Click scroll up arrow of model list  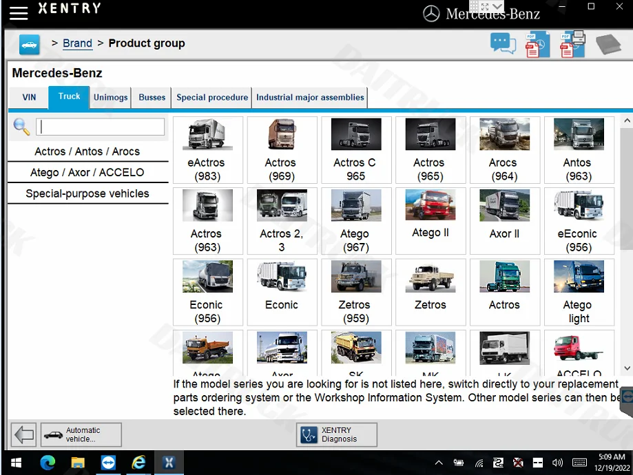click(627, 120)
